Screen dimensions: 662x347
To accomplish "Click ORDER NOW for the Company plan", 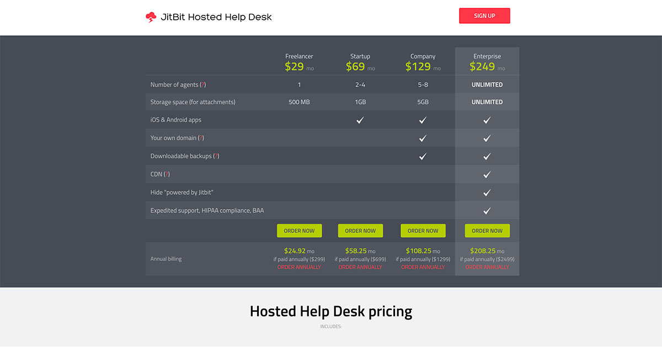I will (423, 231).
